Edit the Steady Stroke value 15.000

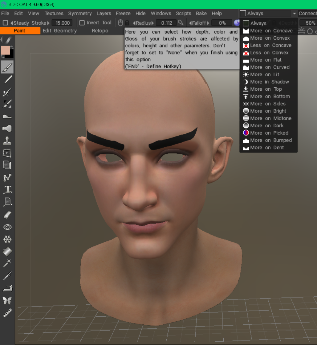click(63, 23)
